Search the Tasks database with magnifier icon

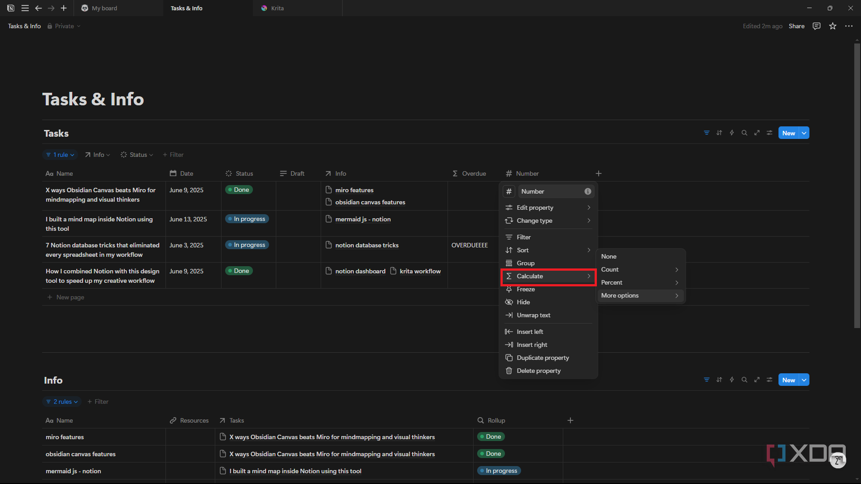(x=744, y=133)
